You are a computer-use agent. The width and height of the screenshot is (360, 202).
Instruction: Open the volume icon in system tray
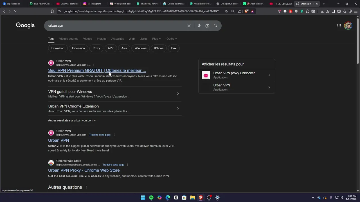pos(341,198)
